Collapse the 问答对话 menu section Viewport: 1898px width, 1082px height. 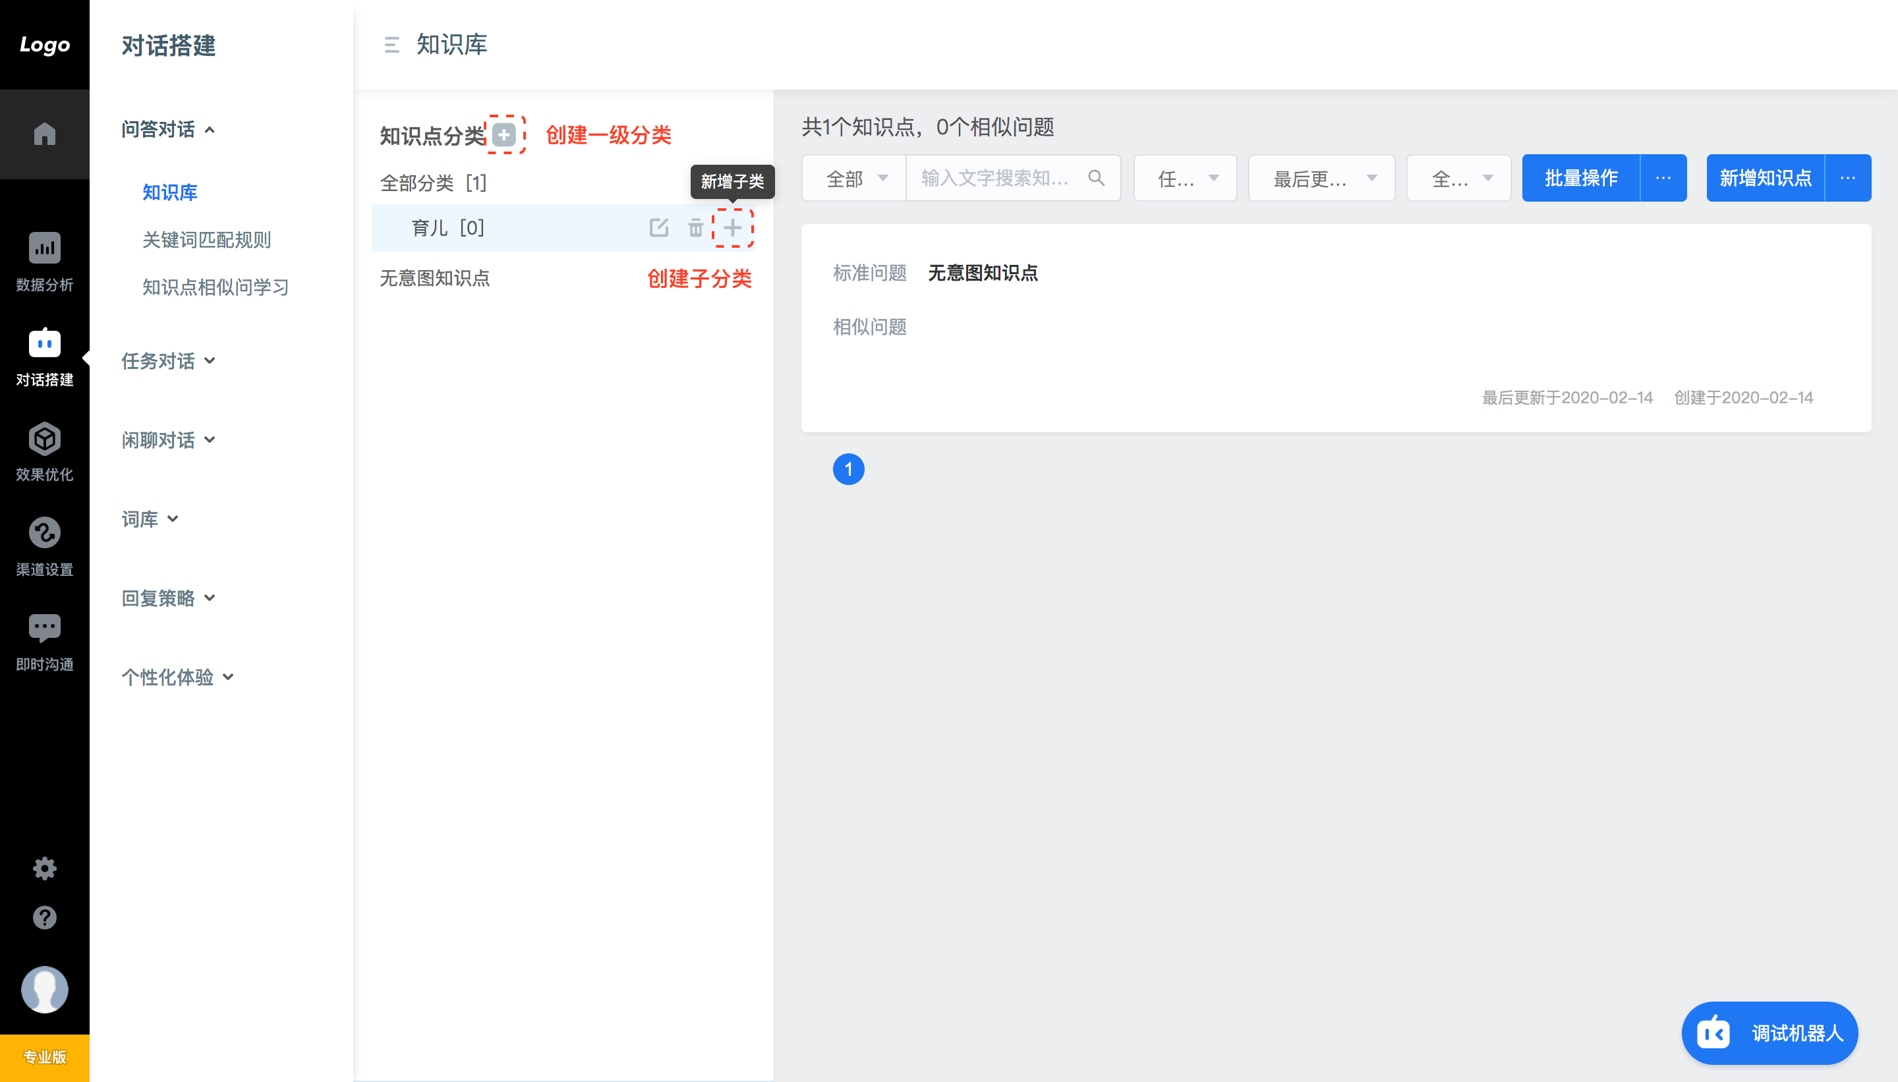[x=168, y=129]
